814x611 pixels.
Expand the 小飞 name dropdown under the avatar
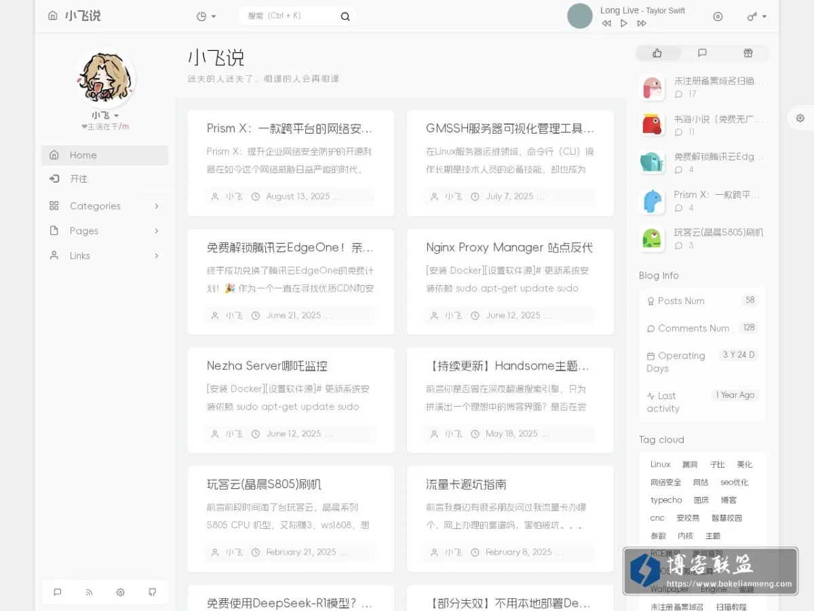(105, 116)
